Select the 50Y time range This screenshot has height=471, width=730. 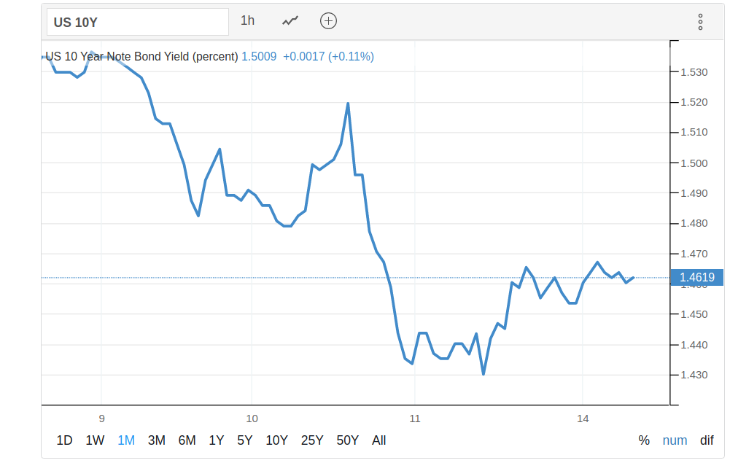click(348, 440)
